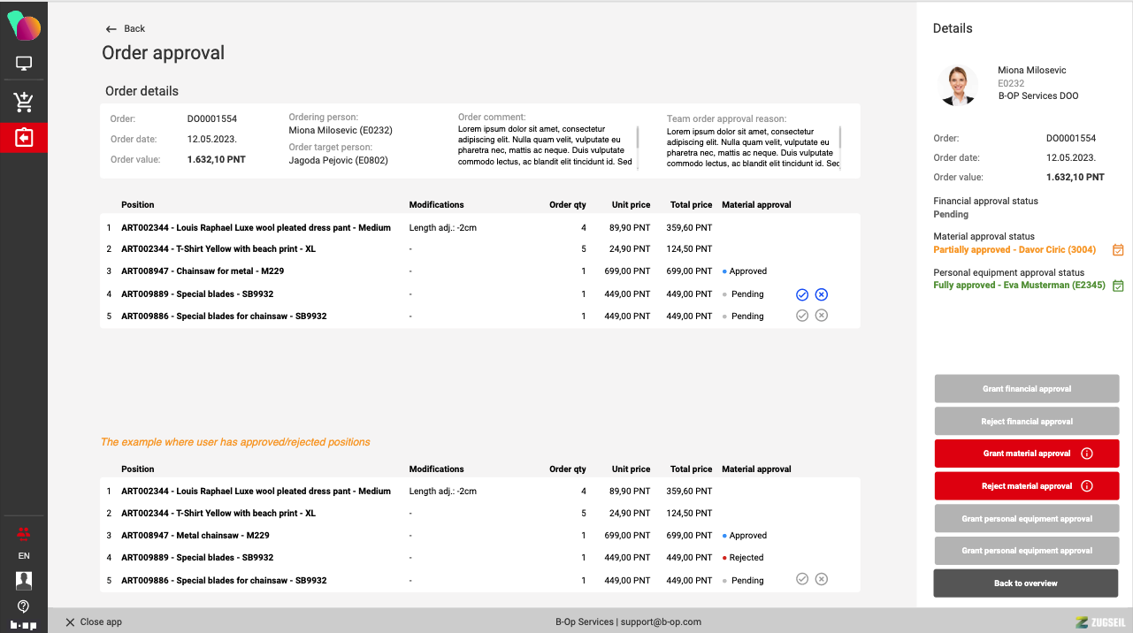Click Miona Milosevic's profile photo
This screenshot has height=633, width=1133.
pos(957,86)
